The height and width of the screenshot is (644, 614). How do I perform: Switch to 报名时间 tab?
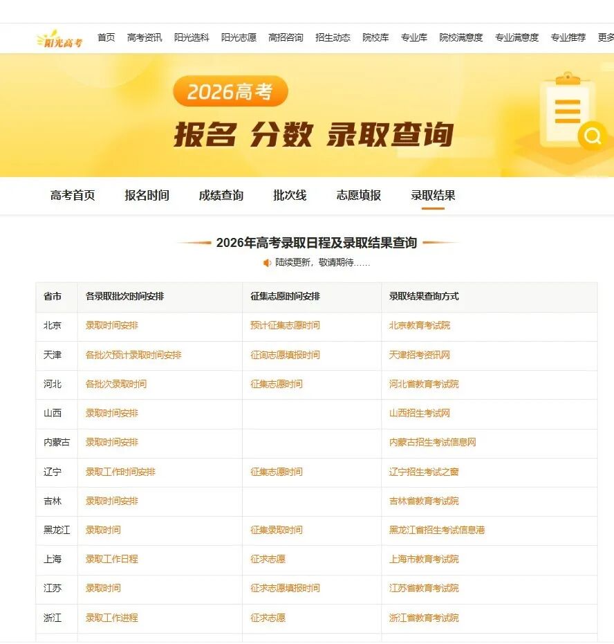[147, 195]
